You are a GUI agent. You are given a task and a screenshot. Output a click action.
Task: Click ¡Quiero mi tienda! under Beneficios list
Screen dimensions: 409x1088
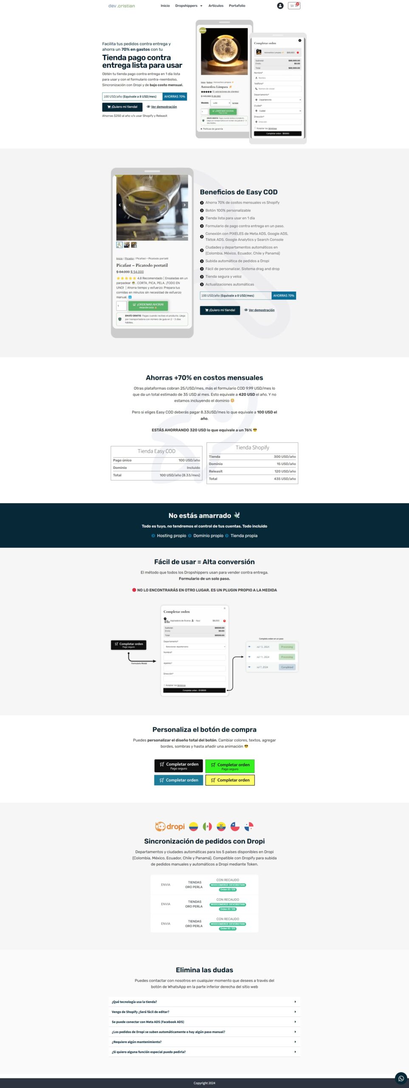point(220,310)
